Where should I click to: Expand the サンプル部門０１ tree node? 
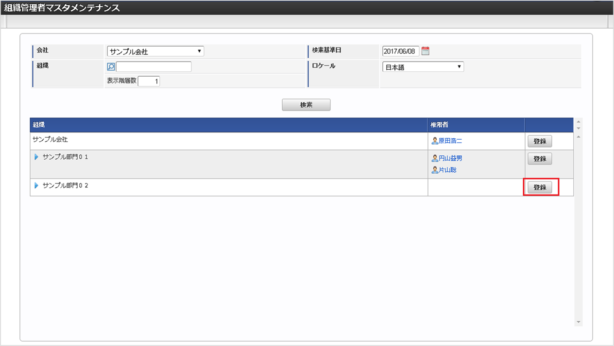(36, 157)
